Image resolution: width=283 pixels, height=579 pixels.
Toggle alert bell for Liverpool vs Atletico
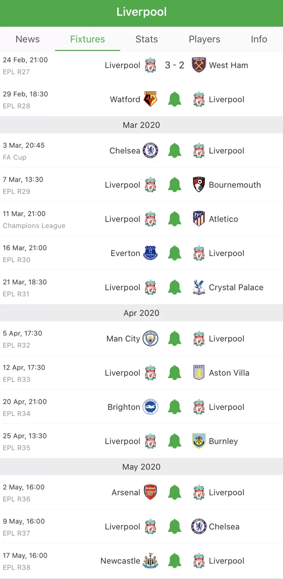point(175,219)
